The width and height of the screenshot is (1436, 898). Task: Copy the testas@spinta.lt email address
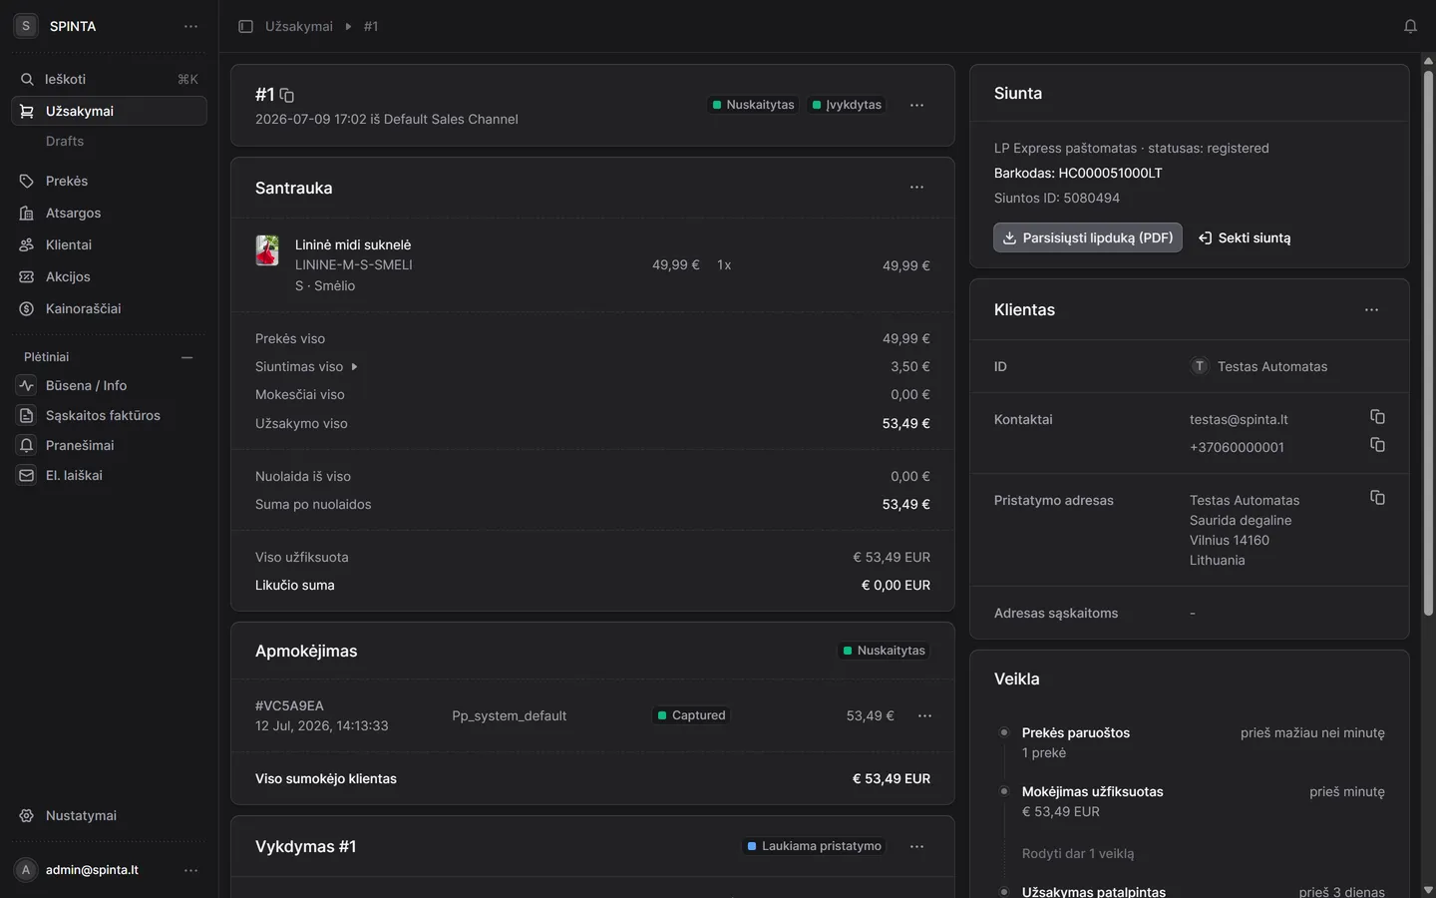coord(1377,417)
